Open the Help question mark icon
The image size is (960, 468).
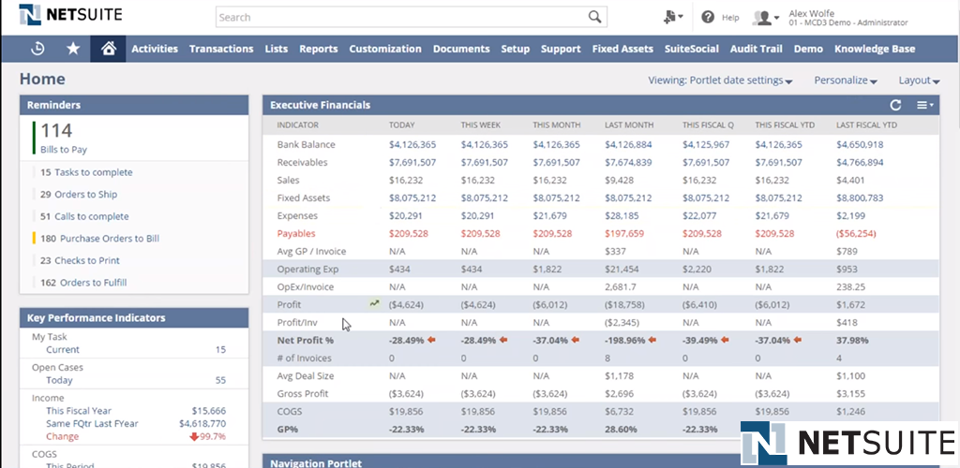[708, 17]
